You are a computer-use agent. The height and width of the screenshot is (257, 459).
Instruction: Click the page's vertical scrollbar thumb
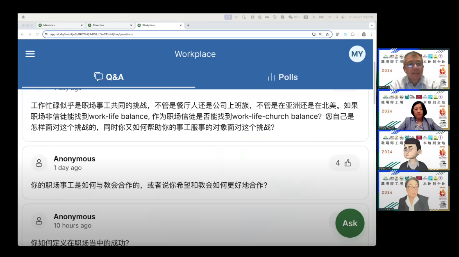(x=375, y=83)
